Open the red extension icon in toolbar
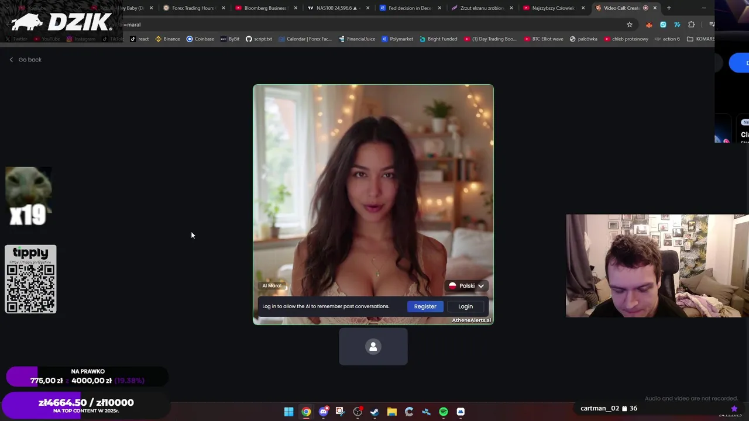 pyautogui.click(x=649, y=25)
